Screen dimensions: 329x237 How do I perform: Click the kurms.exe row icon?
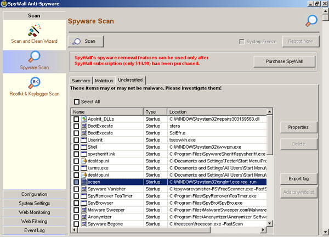click(84, 168)
